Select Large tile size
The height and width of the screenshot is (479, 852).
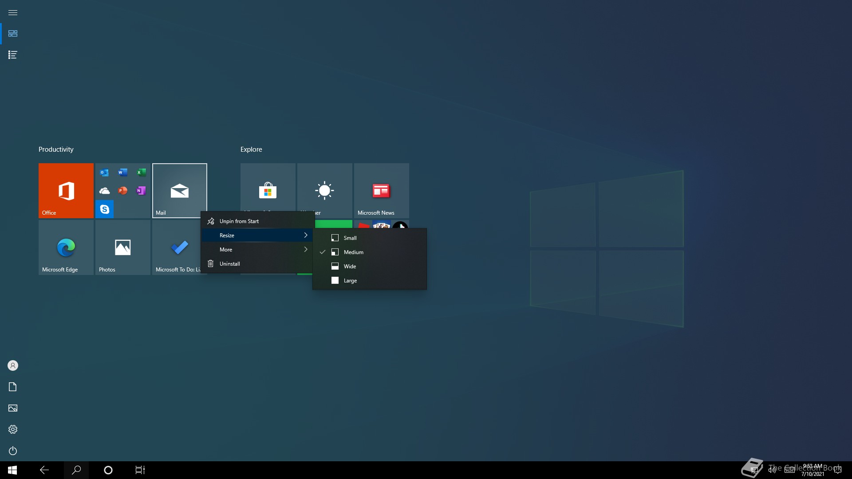370,281
